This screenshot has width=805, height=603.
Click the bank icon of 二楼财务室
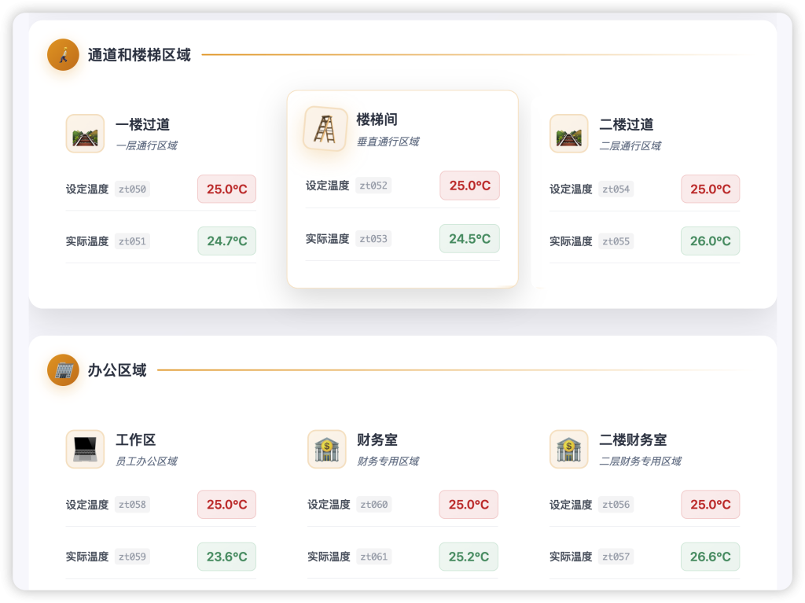568,449
